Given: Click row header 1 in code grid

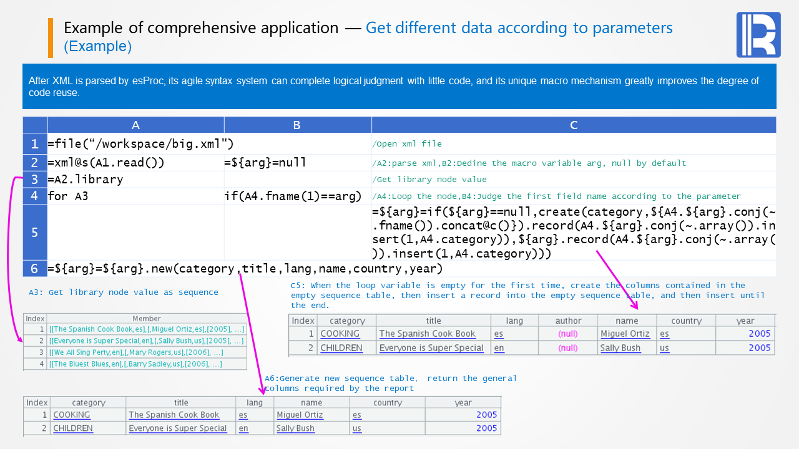Looking at the screenshot, I should click(x=35, y=145).
